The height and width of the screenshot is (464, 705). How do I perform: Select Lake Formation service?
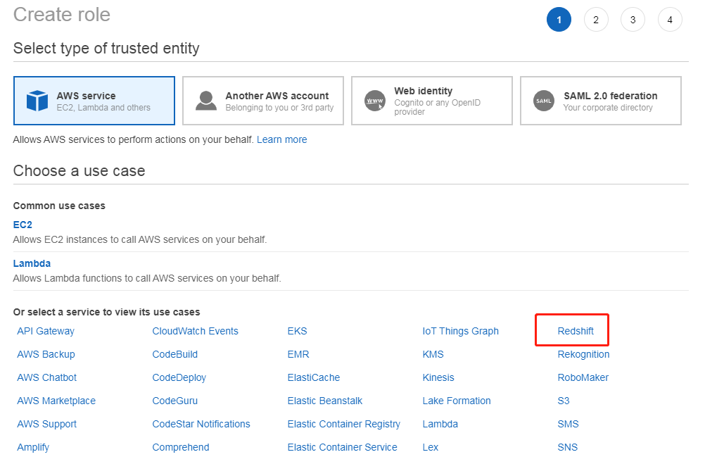457,401
